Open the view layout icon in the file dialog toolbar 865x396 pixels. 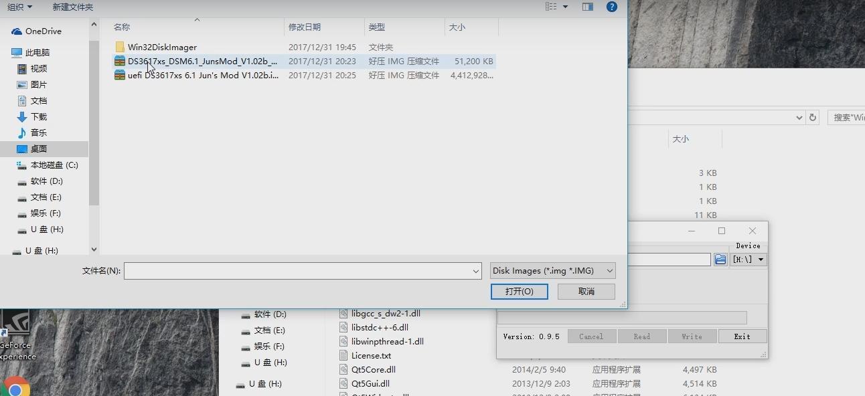551,7
